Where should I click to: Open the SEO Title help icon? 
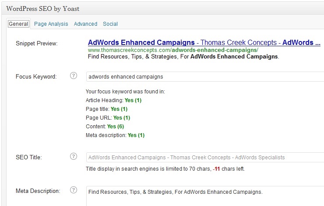tap(74, 156)
